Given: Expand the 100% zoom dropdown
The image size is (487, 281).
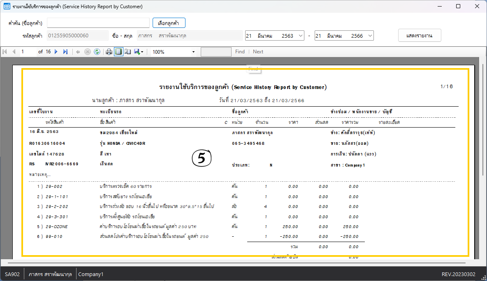Looking at the screenshot, I should click(x=193, y=52).
